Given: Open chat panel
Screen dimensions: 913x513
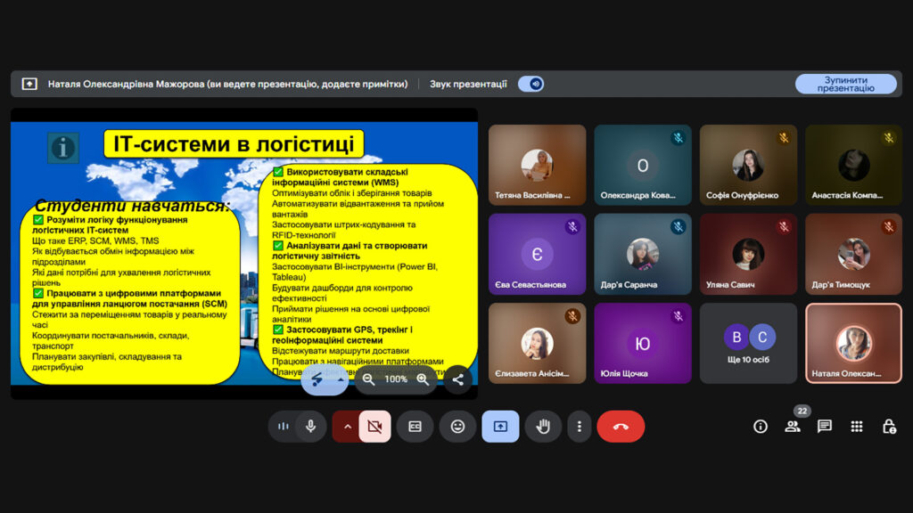Looking at the screenshot, I should coord(825,427).
